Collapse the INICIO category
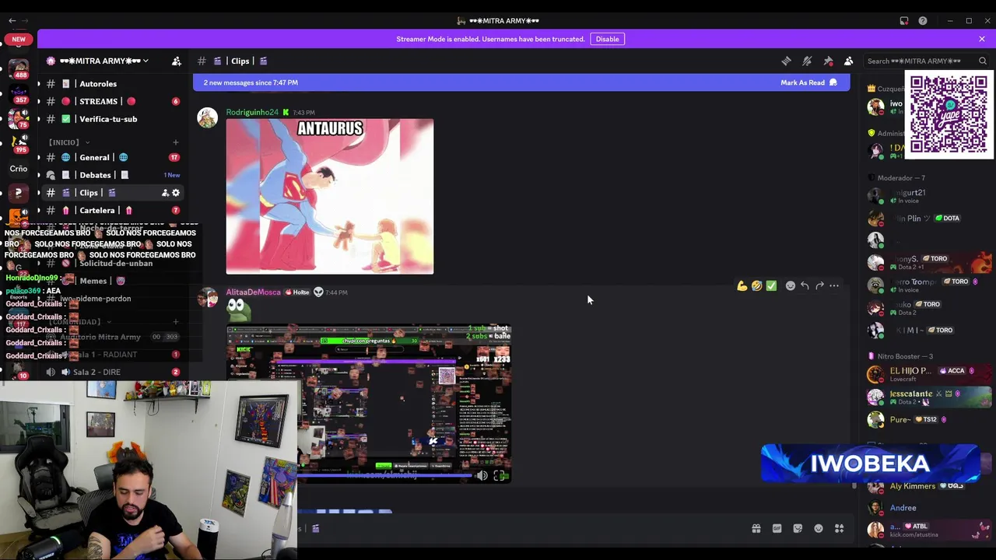Viewport: 996px width, 560px height. pyautogui.click(x=68, y=142)
